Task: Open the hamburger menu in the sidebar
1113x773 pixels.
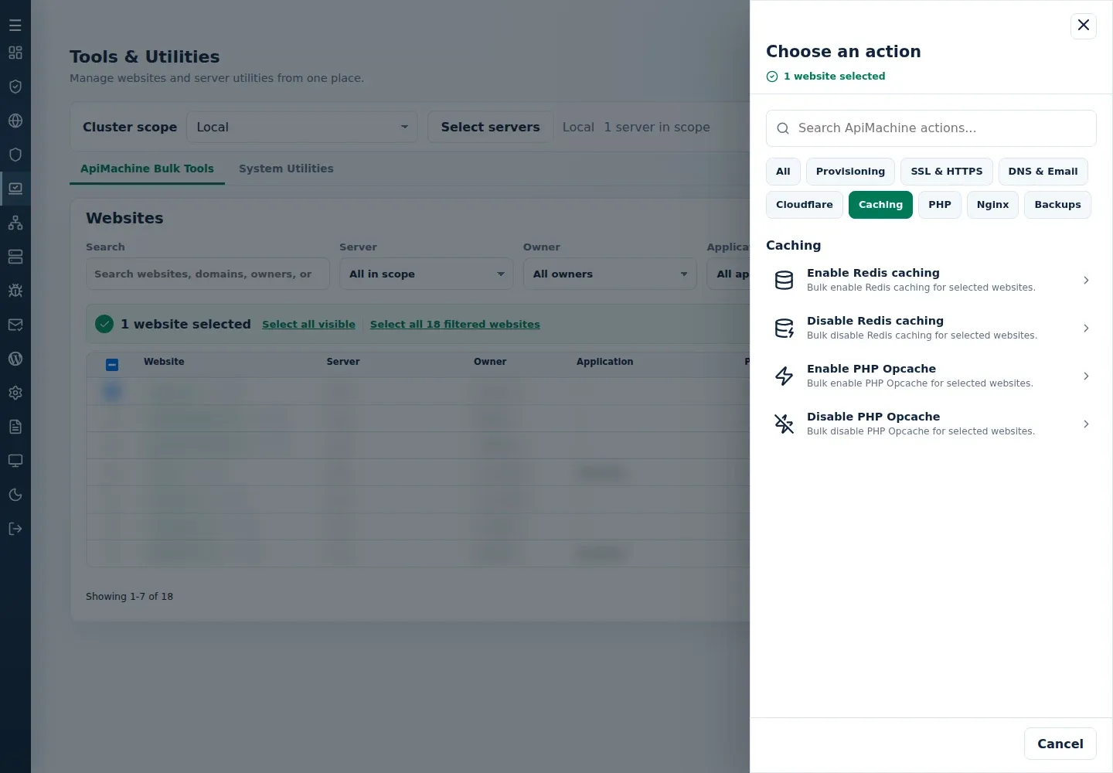Action: (15, 26)
